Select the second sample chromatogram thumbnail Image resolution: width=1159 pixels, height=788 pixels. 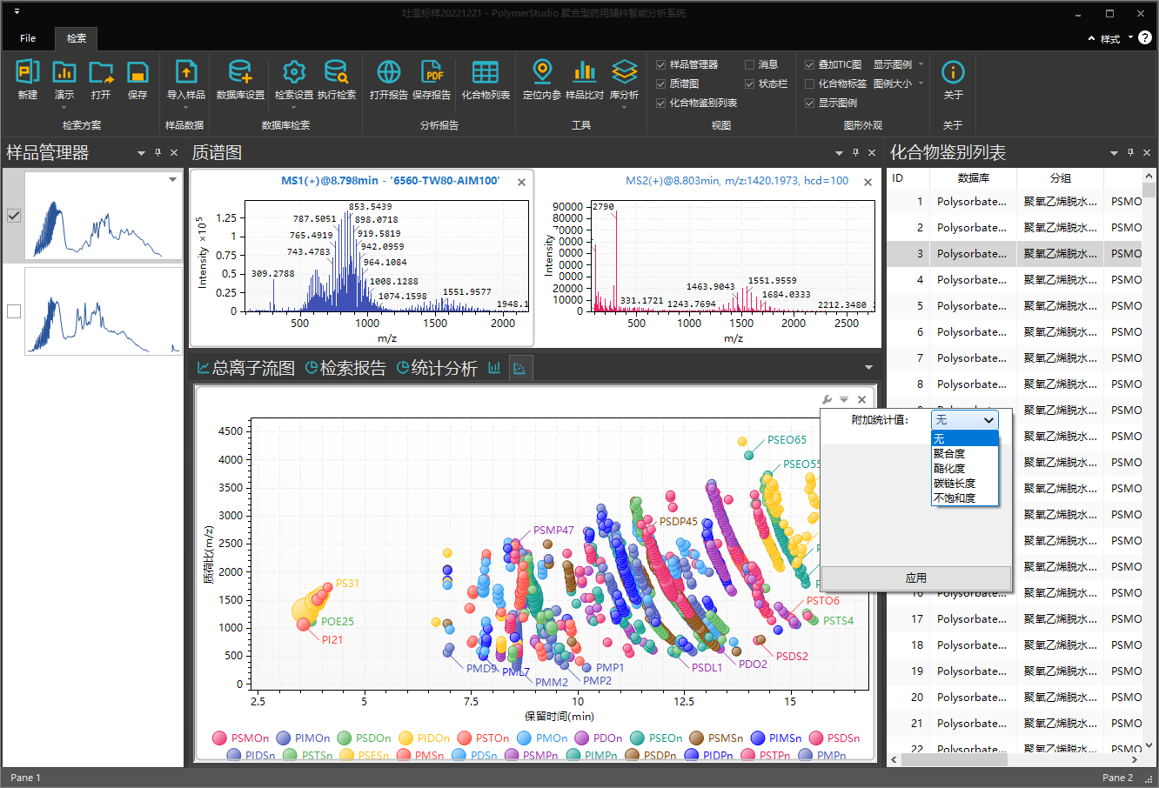pos(103,311)
